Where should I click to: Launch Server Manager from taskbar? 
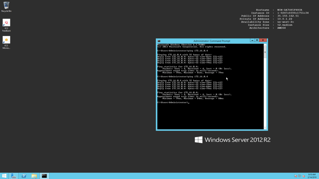pos(14,176)
